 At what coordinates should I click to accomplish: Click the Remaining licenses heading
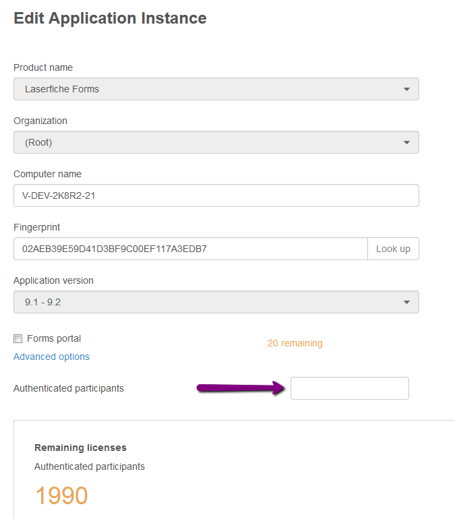point(80,448)
